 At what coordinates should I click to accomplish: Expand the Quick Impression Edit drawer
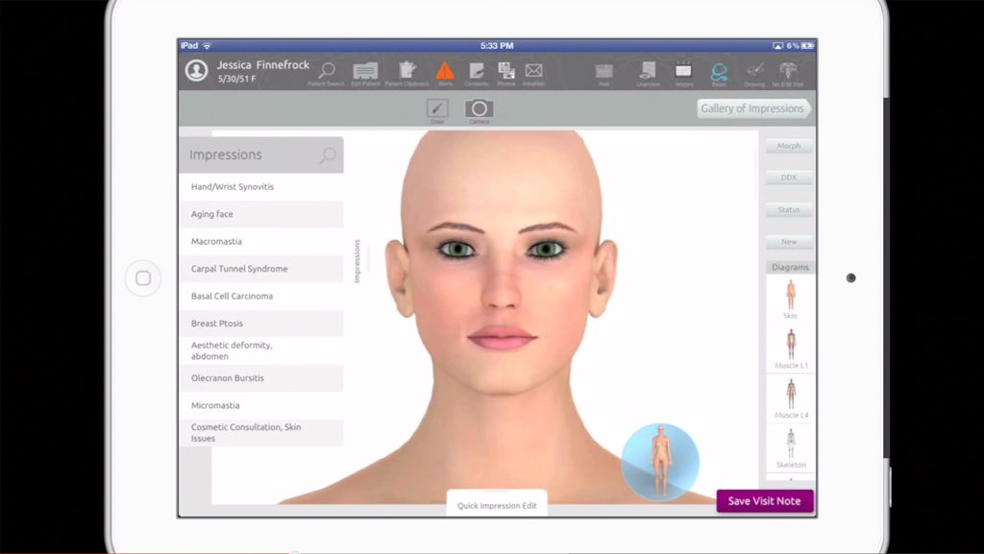coord(497,503)
